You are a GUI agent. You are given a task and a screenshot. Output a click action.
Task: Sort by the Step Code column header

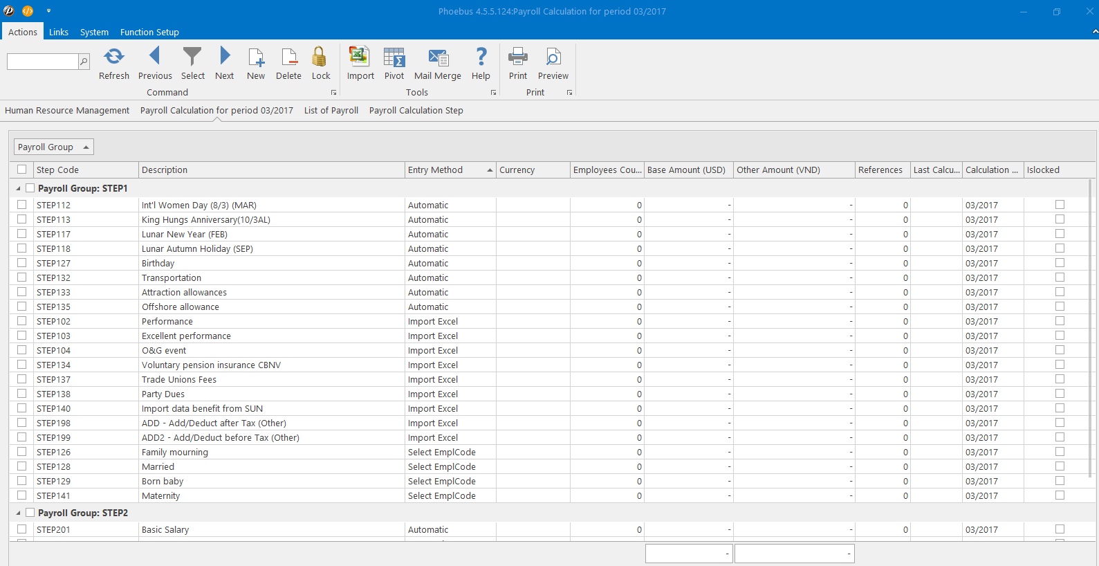pyautogui.click(x=86, y=170)
